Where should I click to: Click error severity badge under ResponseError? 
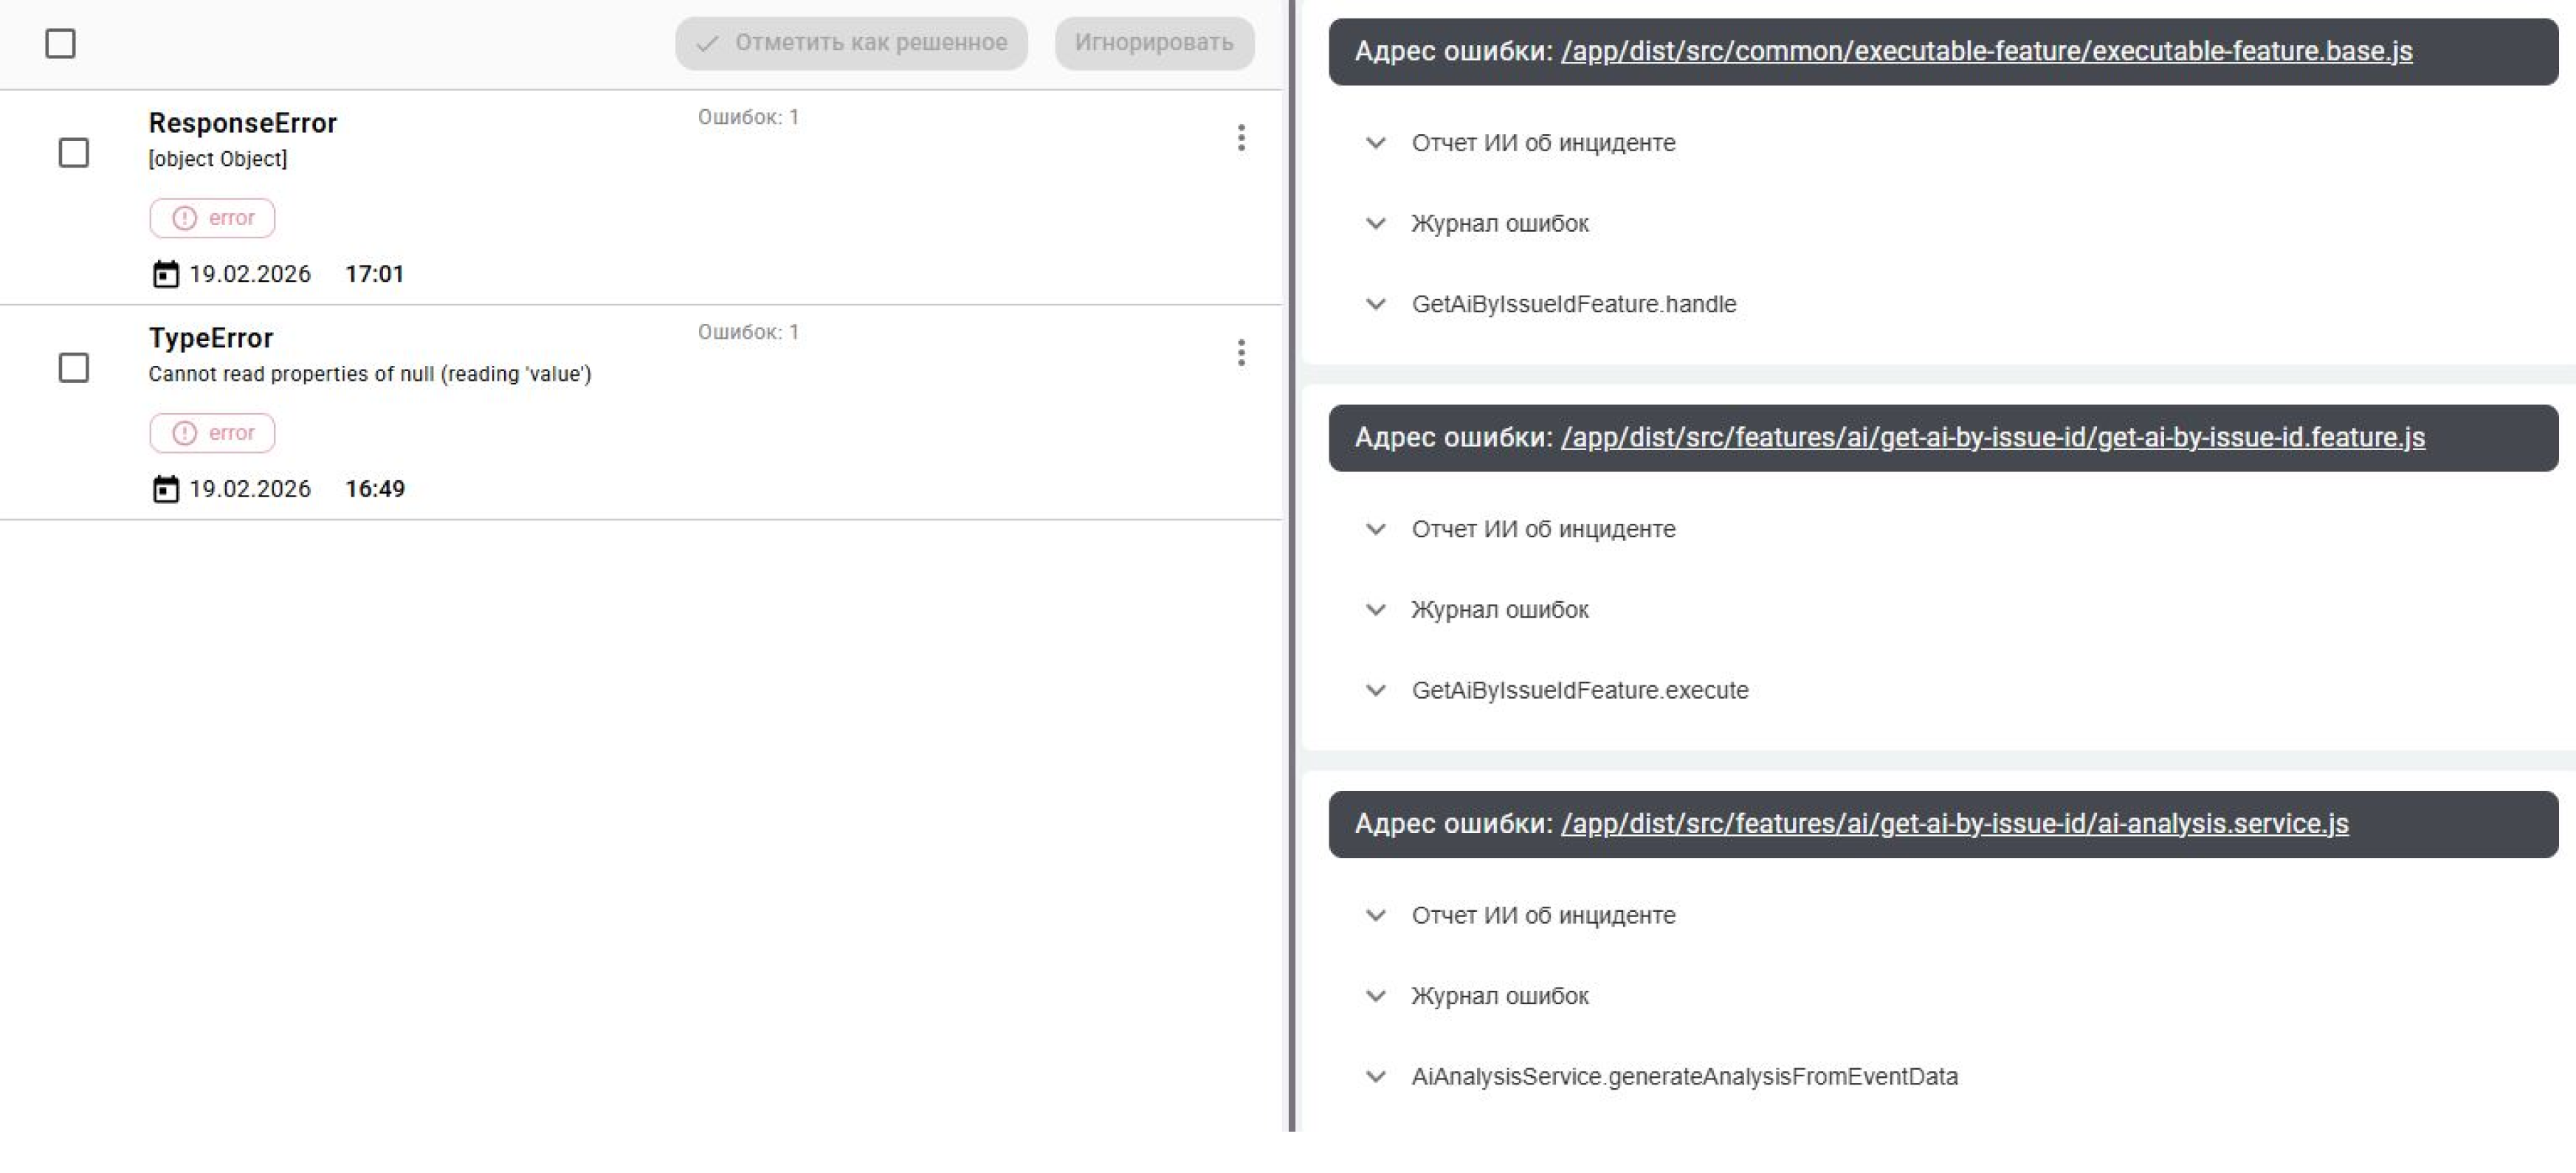[x=212, y=218]
